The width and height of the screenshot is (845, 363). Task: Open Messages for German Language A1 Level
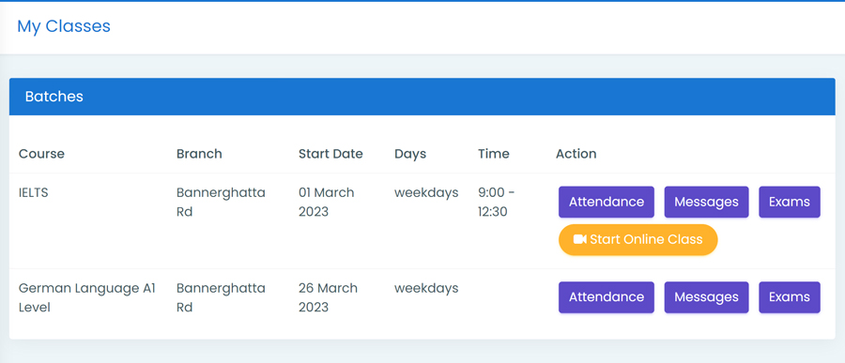point(706,297)
